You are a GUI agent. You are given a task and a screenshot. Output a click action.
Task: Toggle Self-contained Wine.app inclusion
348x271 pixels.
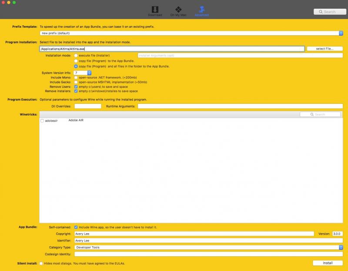(76, 227)
